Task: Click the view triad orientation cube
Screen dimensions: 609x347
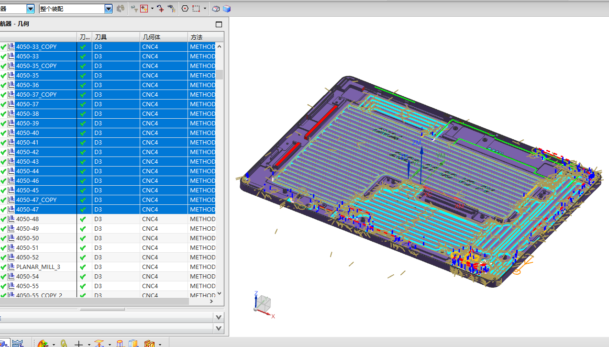Action: [x=264, y=302]
